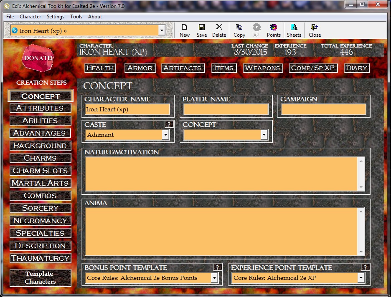Click the Player Name input field
Screen dimensions: 391x297
tap(226, 109)
